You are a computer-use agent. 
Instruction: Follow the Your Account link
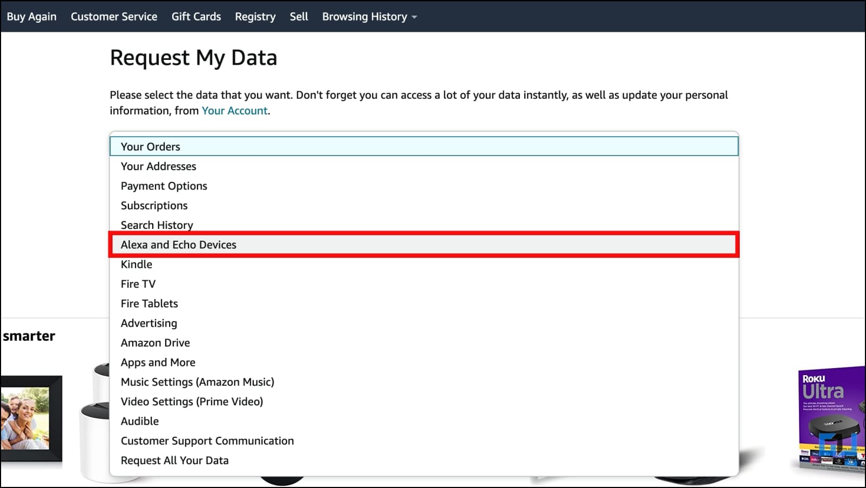tap(234, 111)
